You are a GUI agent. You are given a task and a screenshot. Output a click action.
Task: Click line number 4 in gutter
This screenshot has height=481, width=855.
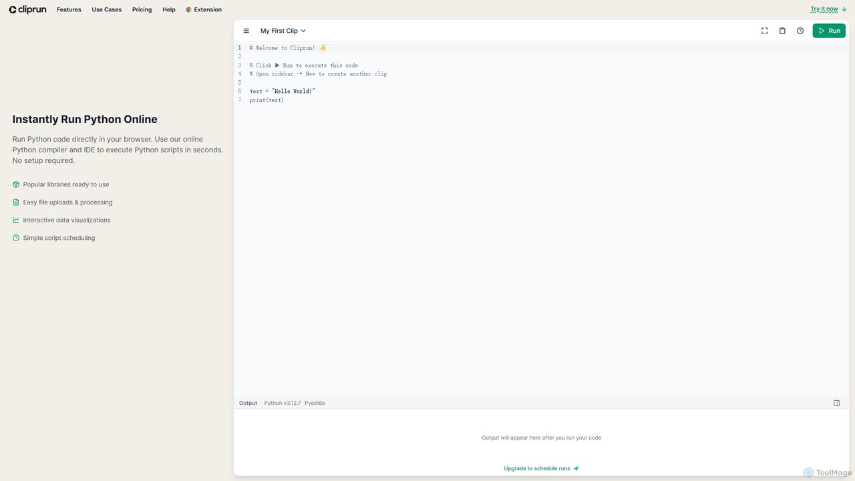coord(240,74)
